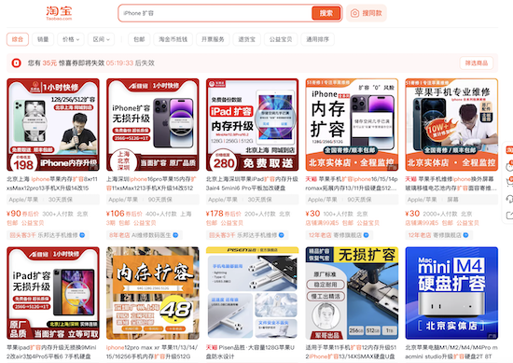Click the customer service headset icon
Screen dimensions: 513x363
(509, 199)
